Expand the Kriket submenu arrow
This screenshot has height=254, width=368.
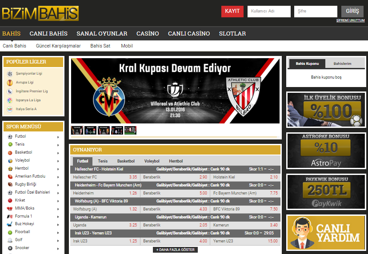58,201
